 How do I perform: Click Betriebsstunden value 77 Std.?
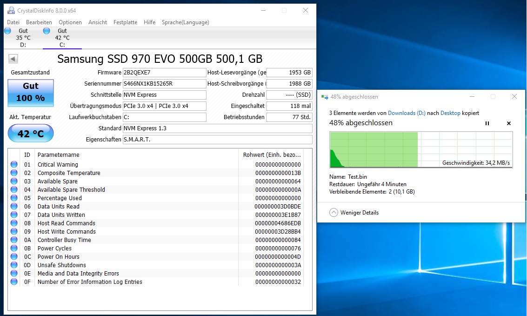pos(289,117)
